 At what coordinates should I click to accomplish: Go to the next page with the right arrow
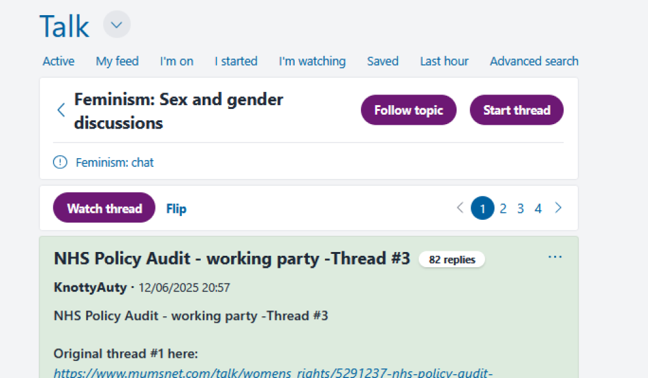coord(558,208)
